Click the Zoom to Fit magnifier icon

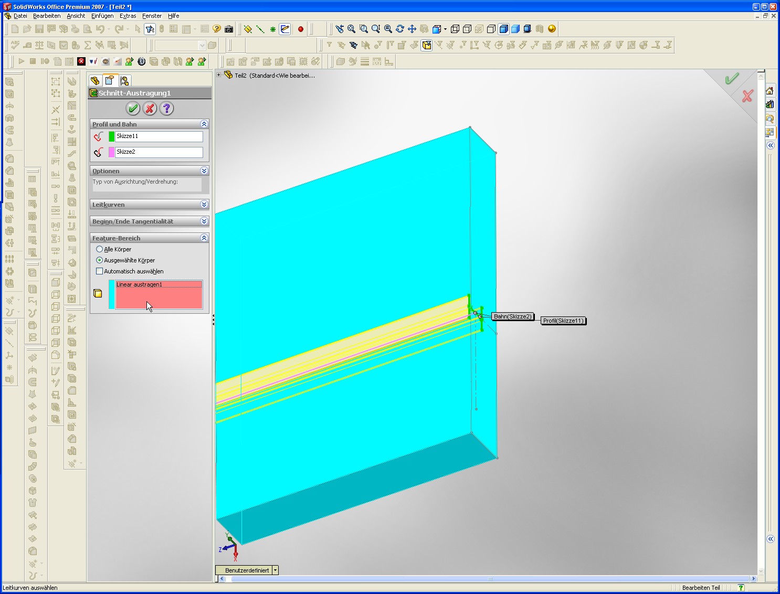tap(351, 29)
